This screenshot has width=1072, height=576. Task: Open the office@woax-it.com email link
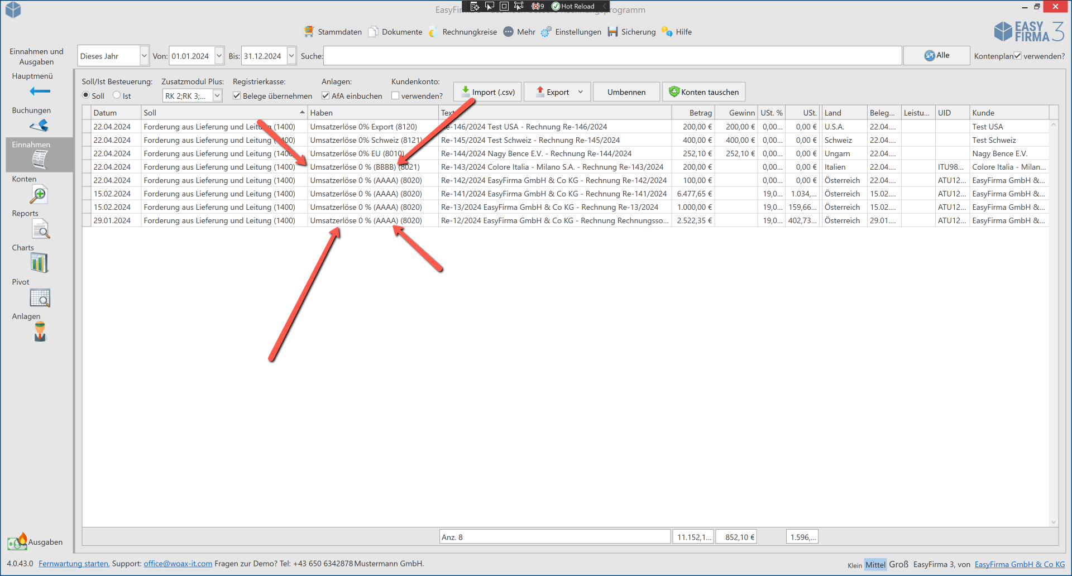[x=178, y=564]
